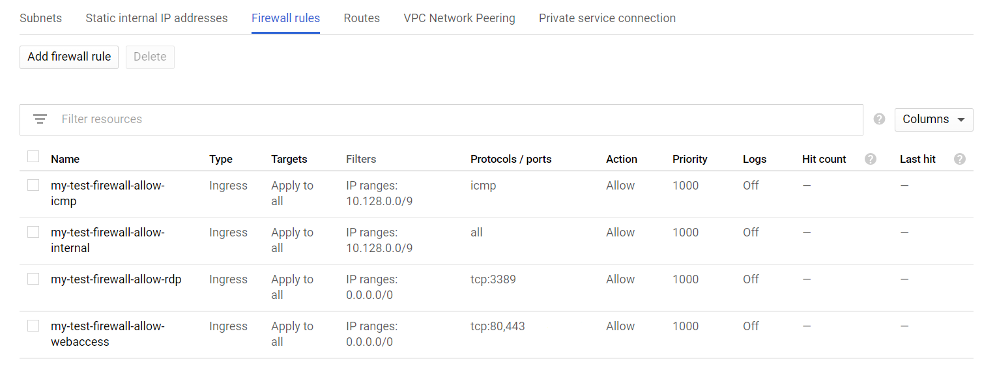Open the Columns dropdown
982x368 pixels.
coord(933,119)
